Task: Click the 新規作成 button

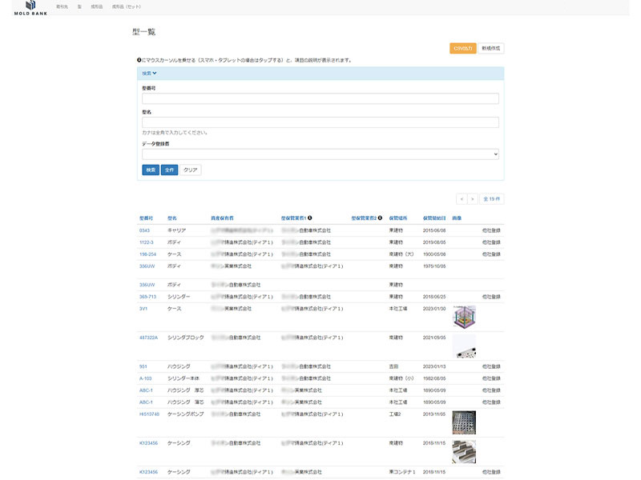Action: pos(490,48)
